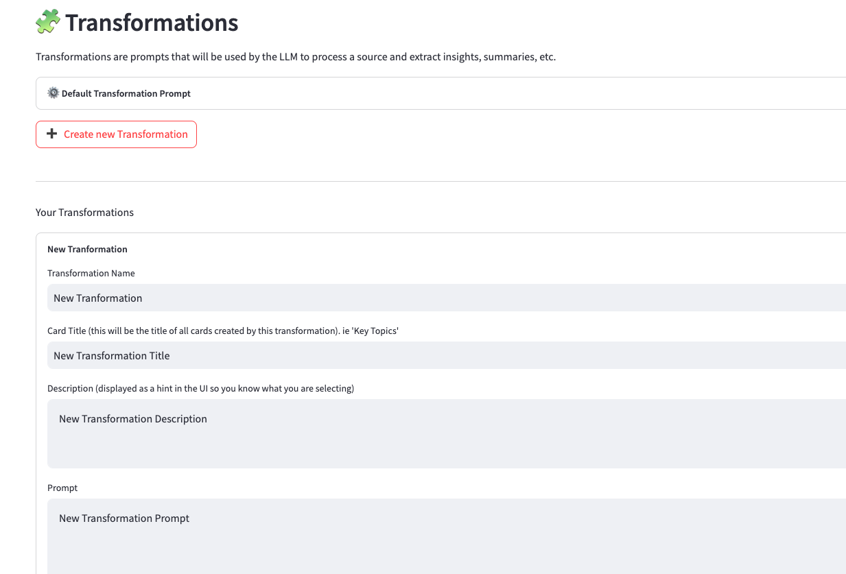
Task: Select the Transformations page heading
Action: 152,23
